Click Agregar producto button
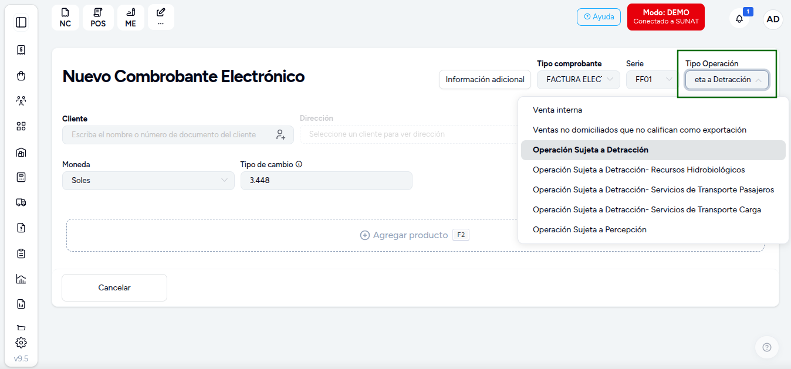Viewport: 791px width, 369px height. click(414, 235)
